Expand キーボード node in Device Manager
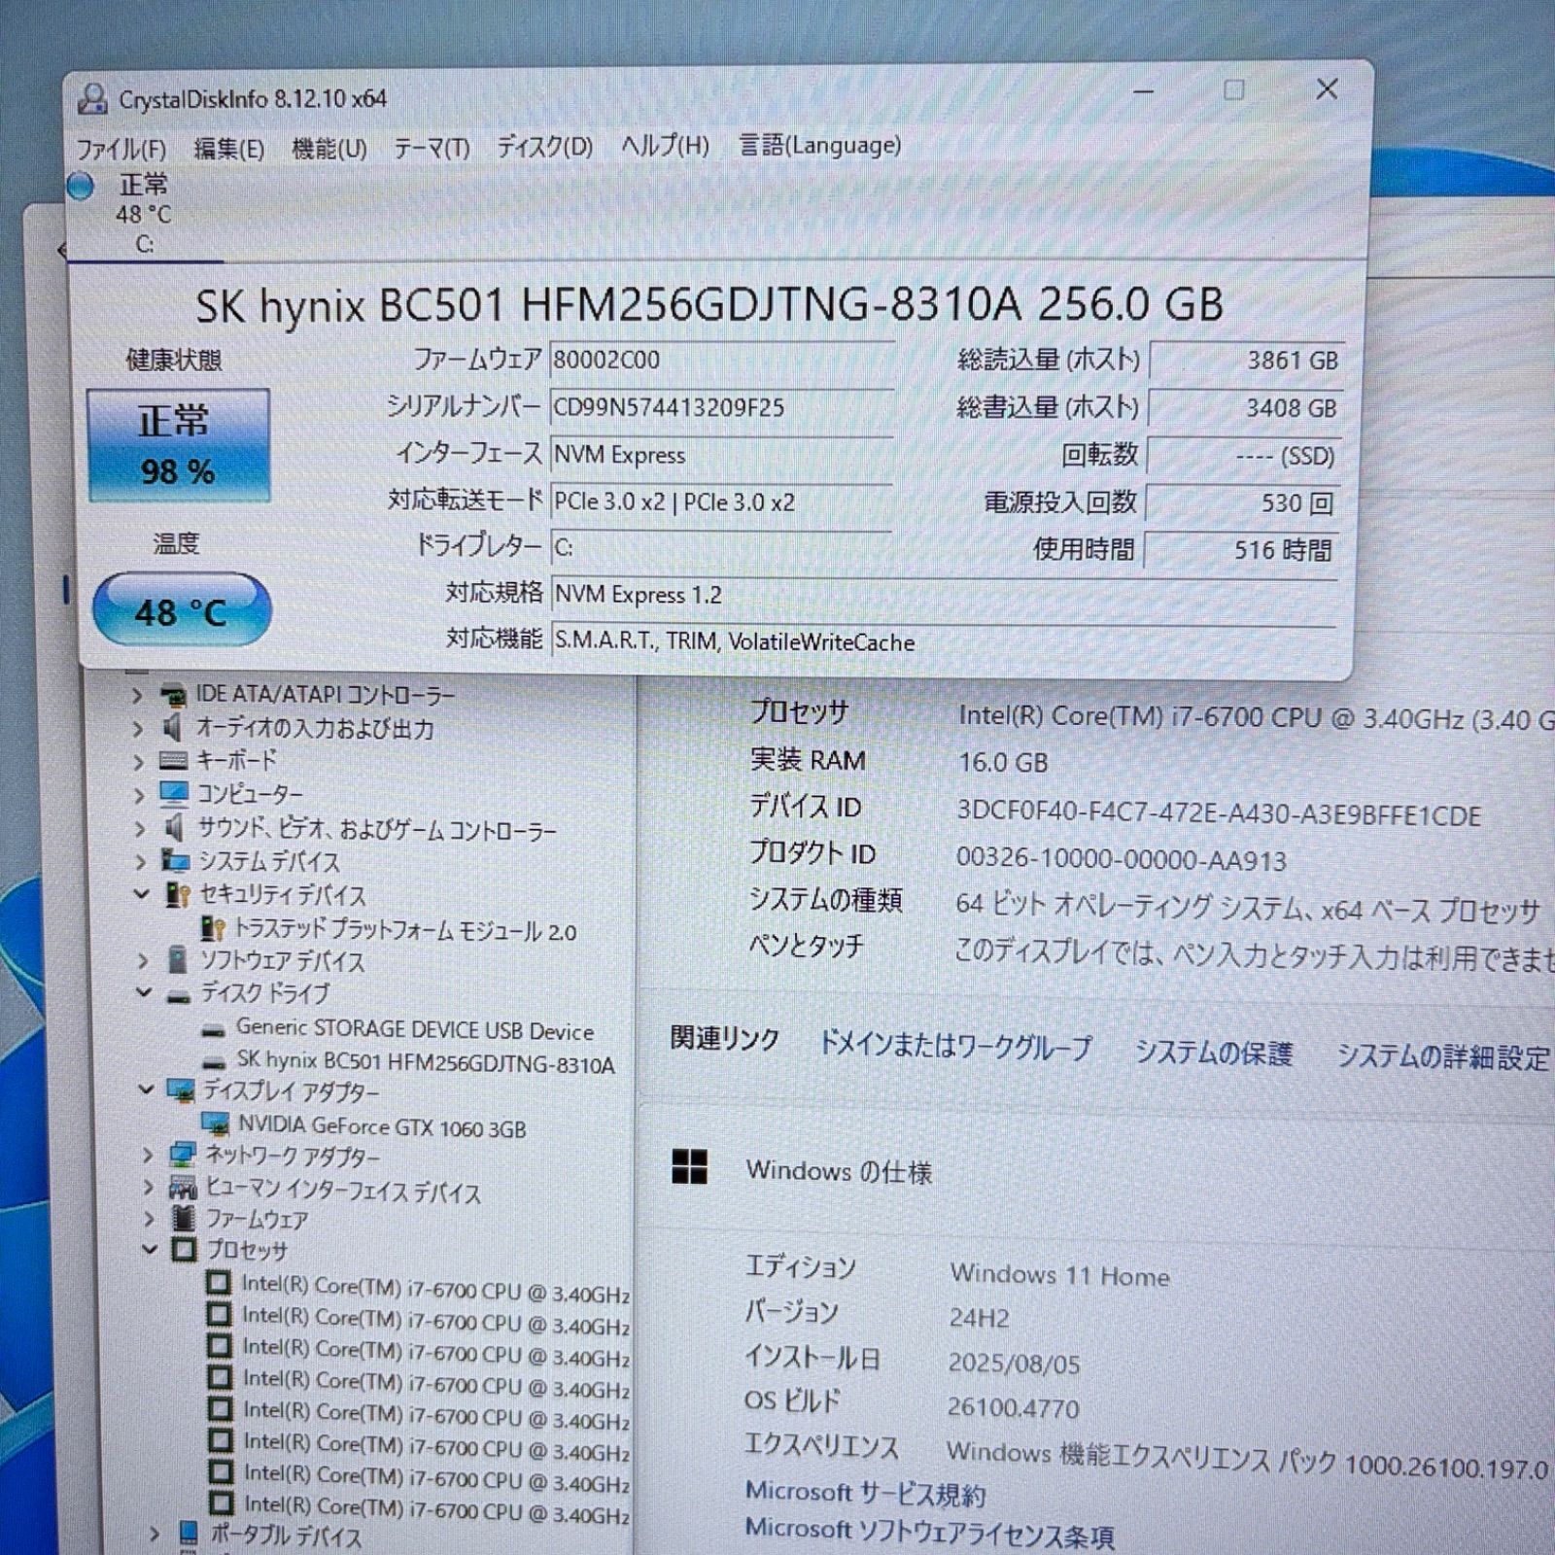The image size is (1555, 1555). [138, 762]
